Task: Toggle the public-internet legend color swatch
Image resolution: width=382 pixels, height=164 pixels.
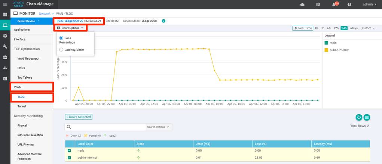Action: point(327,50)
